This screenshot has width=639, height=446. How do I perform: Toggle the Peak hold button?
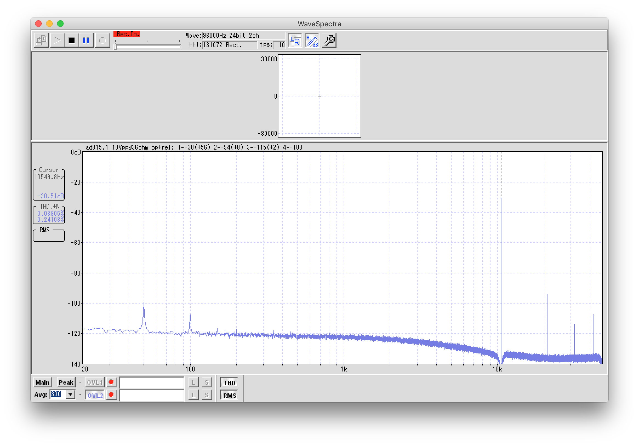tap(66, 382)
